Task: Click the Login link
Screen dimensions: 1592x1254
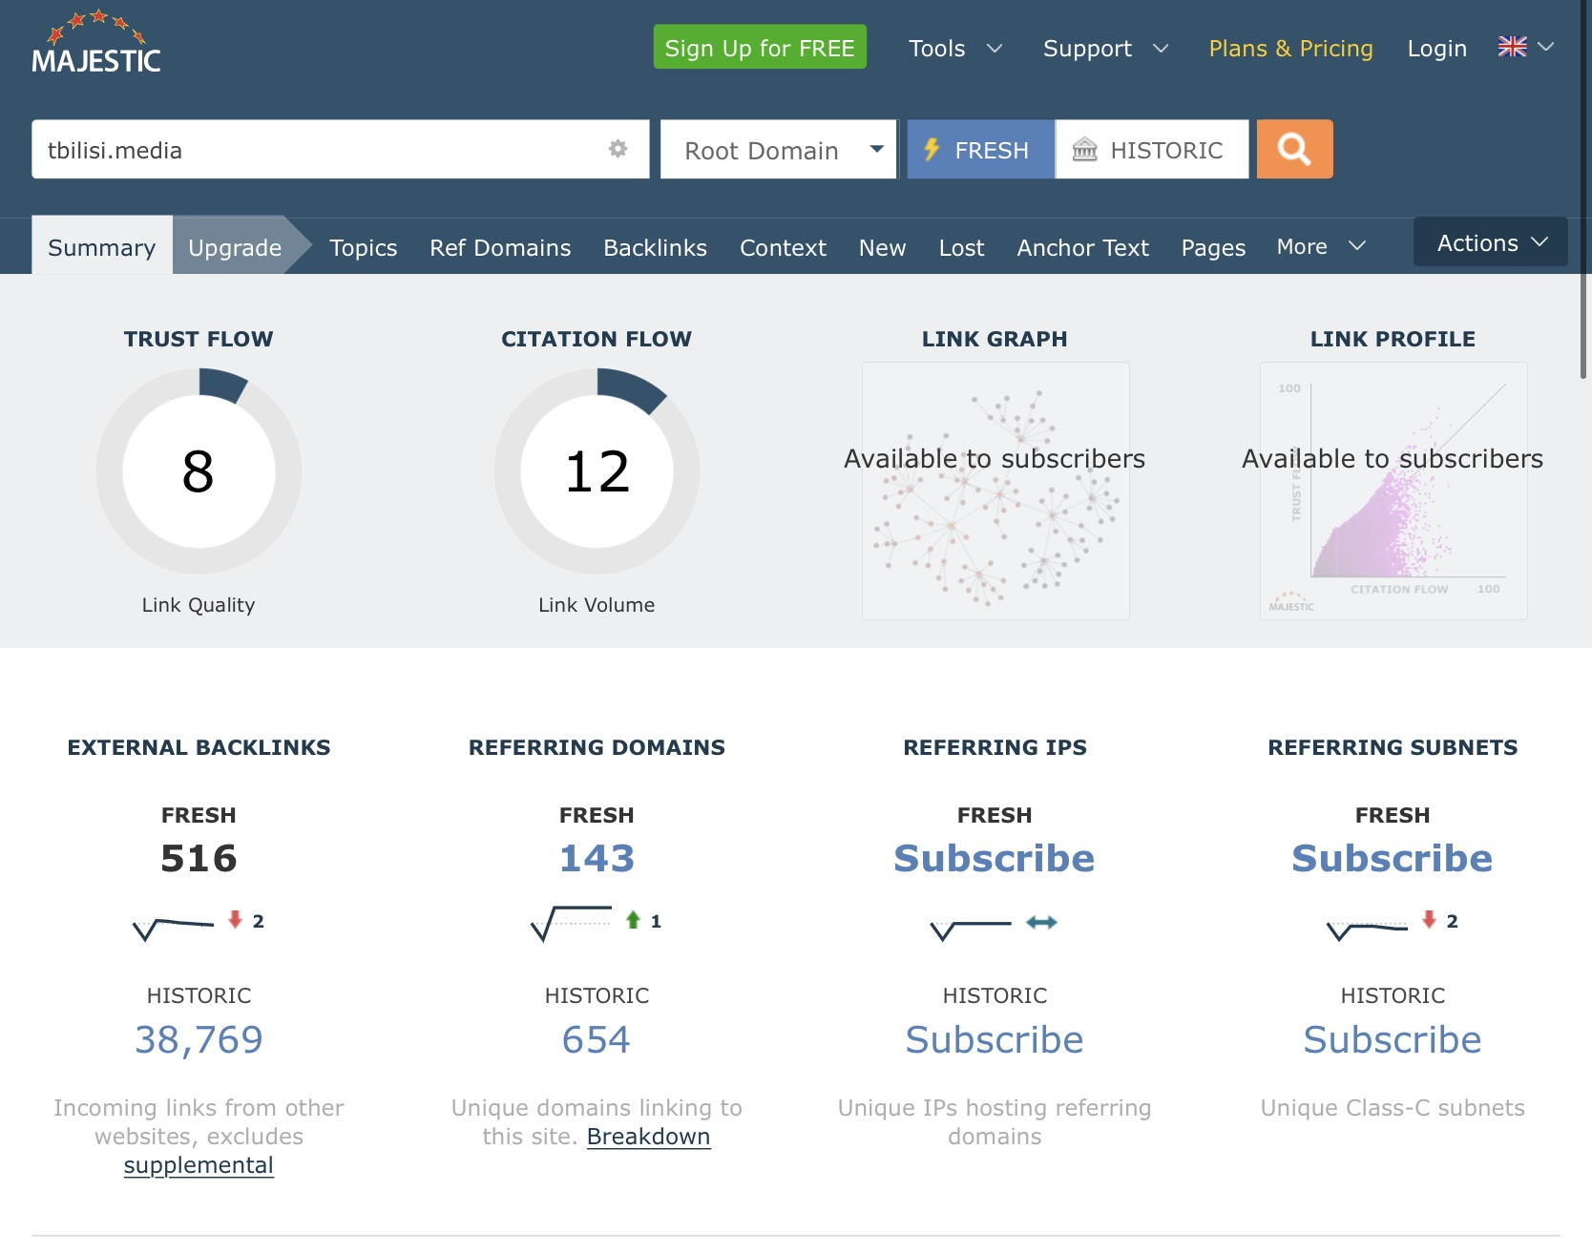Action: pos(1436,48)
